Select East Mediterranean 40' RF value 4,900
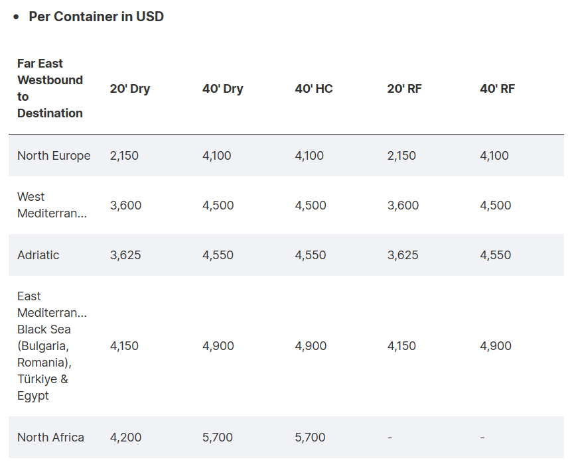Screen dimensions: 568x468 [495, 346]
